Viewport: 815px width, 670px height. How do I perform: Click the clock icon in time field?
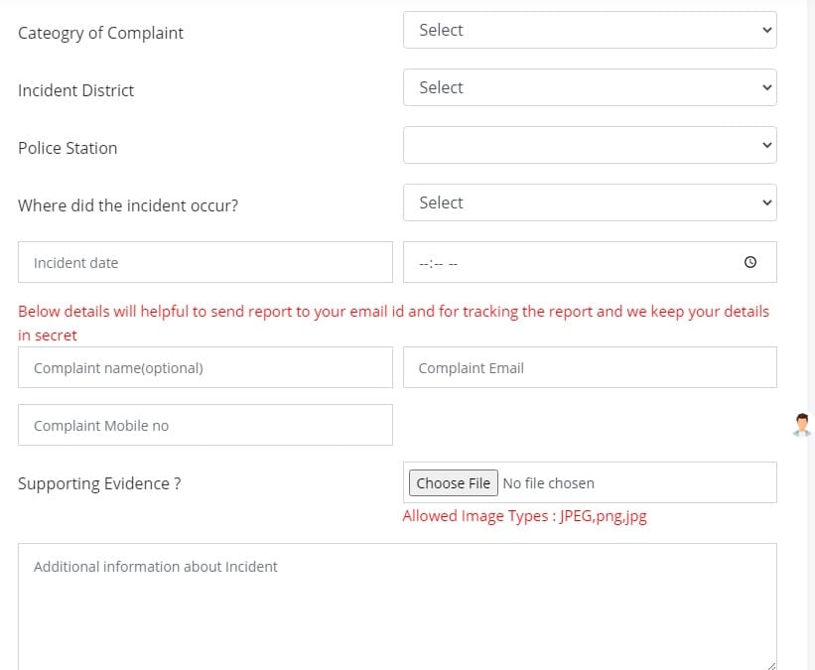pyautogui.click(x=750, y=263)
